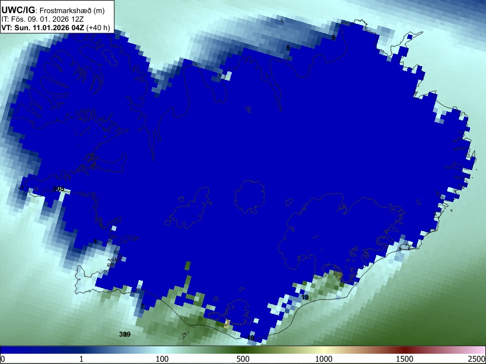486x364 pixels.
Task: Click the 'VT: Sun. 11.01.2026 04Z (+40 h)' line
Action: (56, 27)
